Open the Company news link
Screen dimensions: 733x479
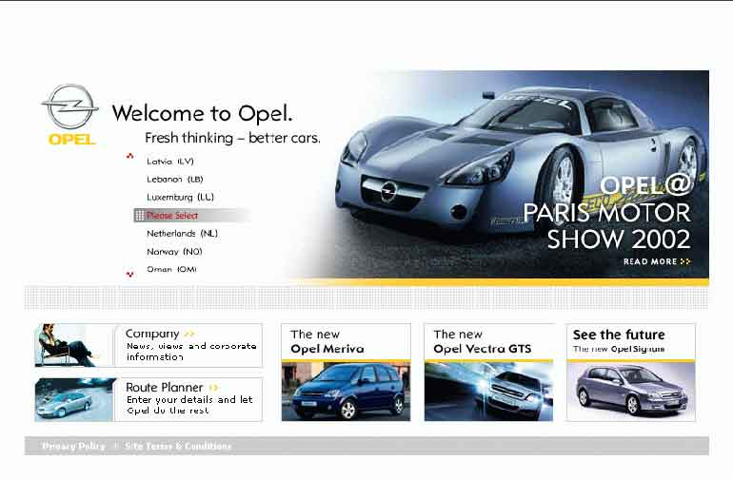(x=160, y=334)
